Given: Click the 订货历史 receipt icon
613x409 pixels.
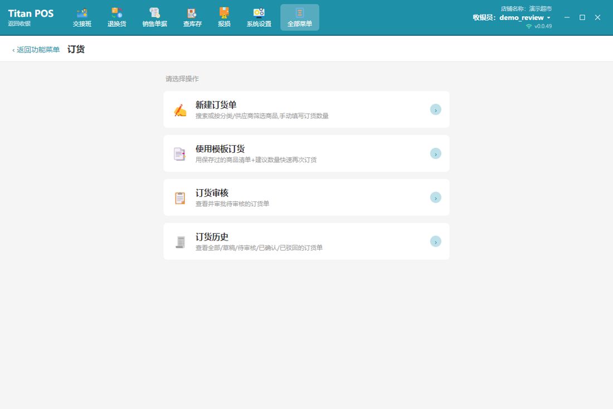Looking at the screenshot, I should tap(180, 242).
